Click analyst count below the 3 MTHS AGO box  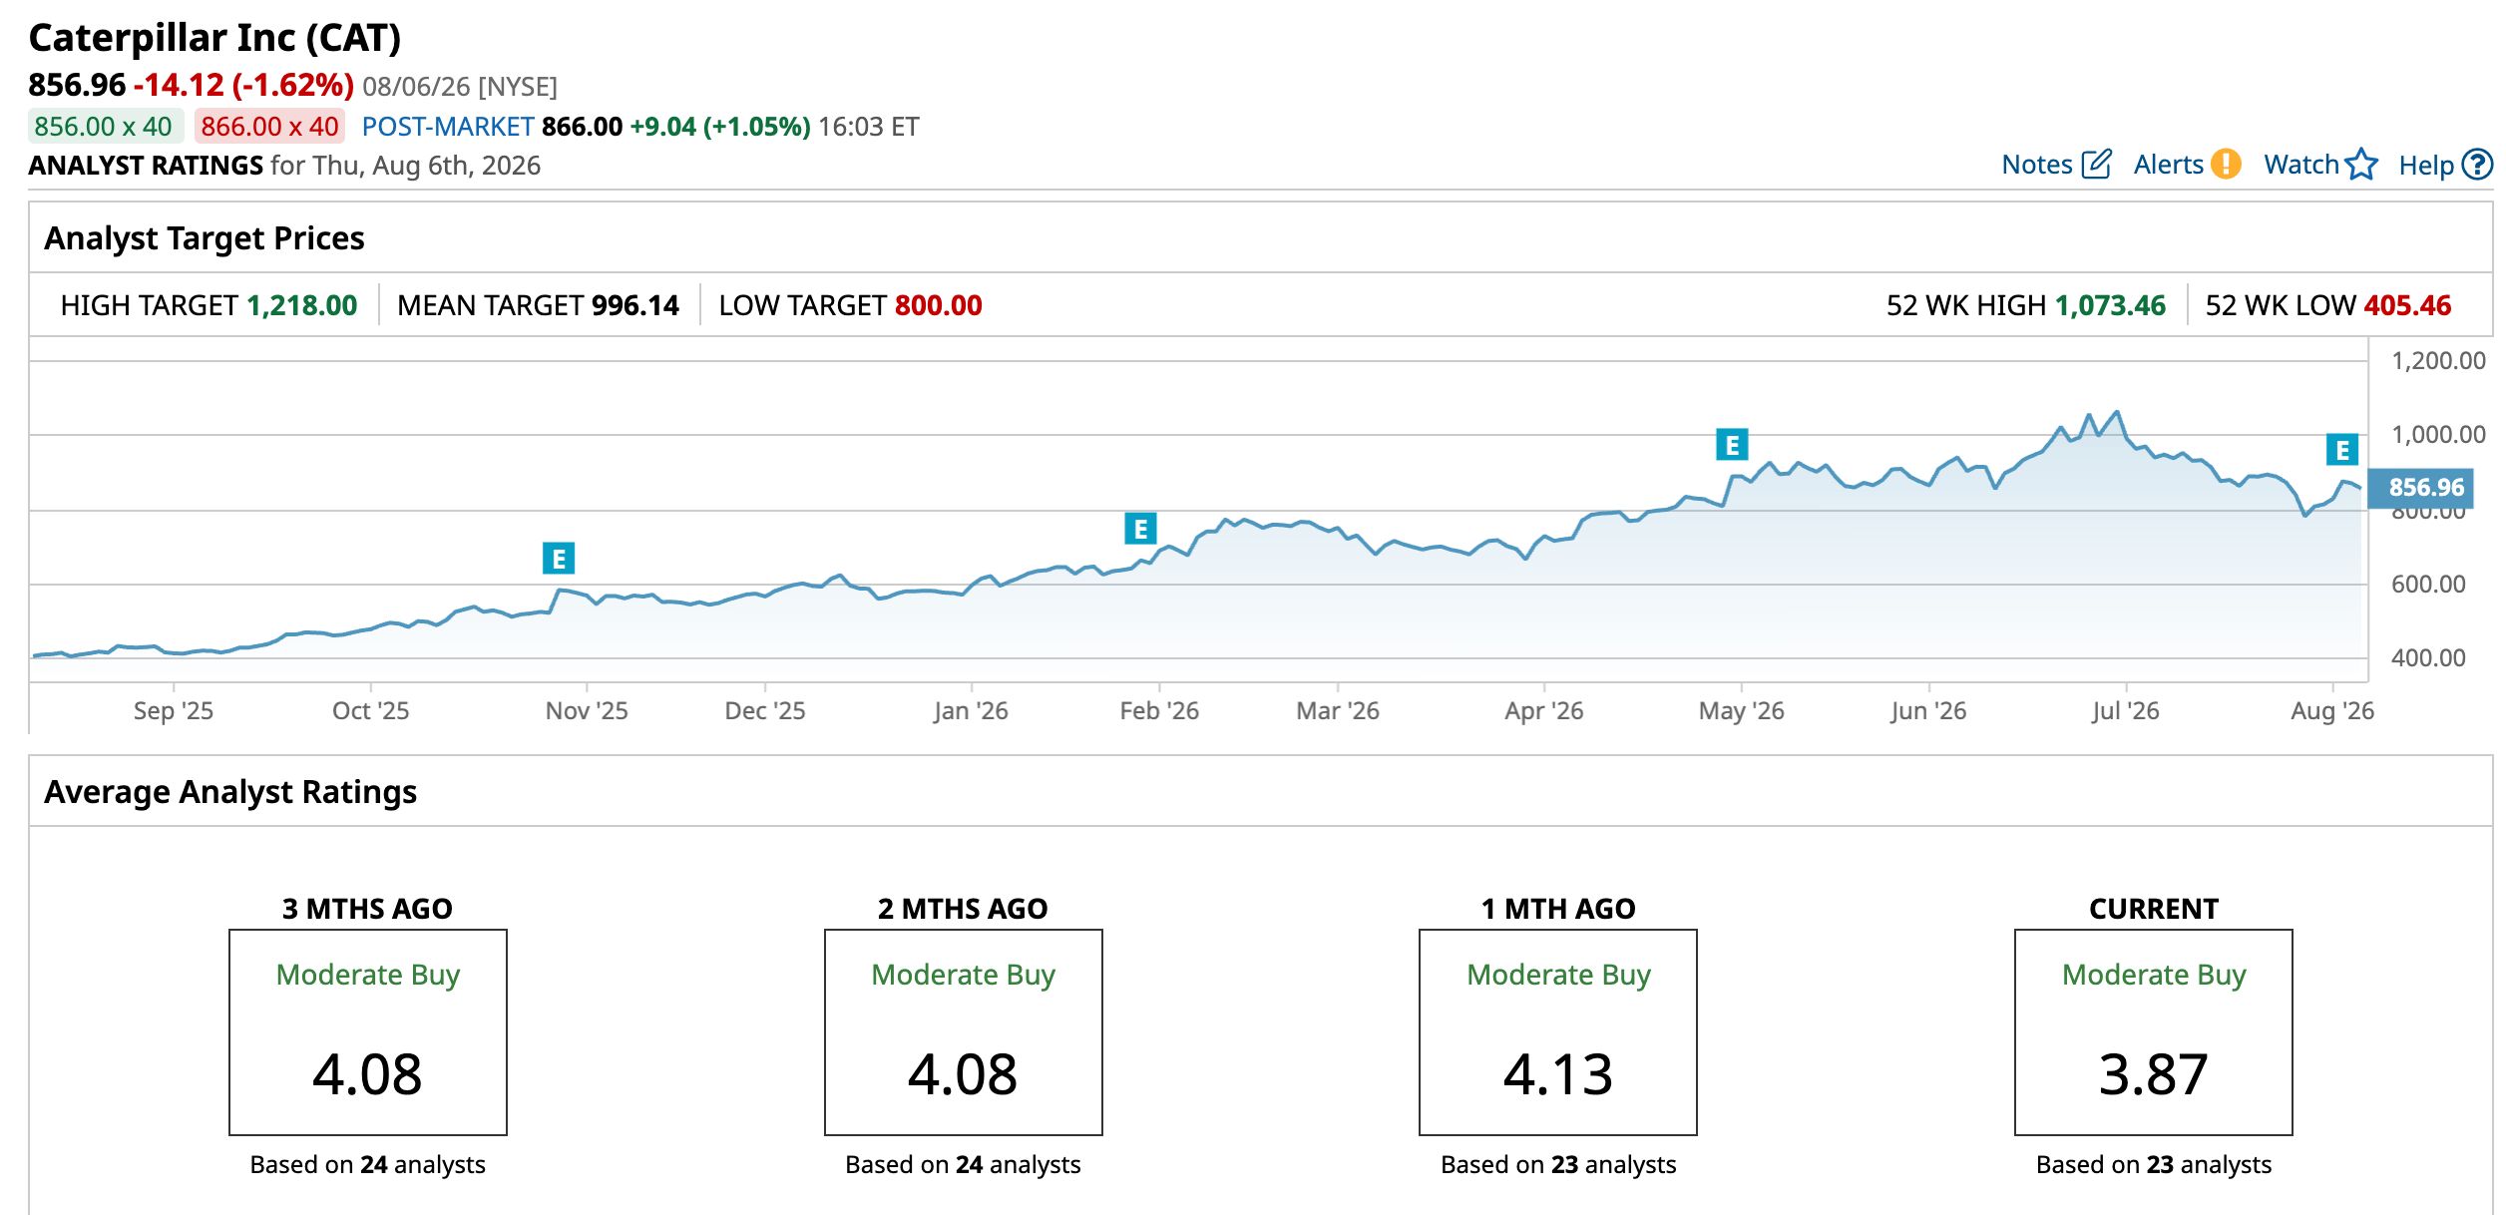coord(368,1165)
